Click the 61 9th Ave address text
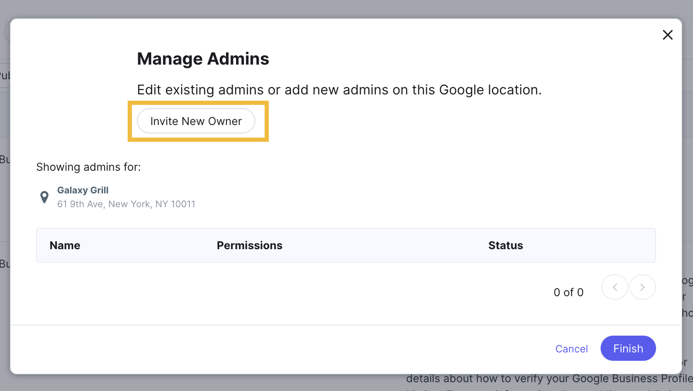Viewport: 693px width, 391px height. 126,204
